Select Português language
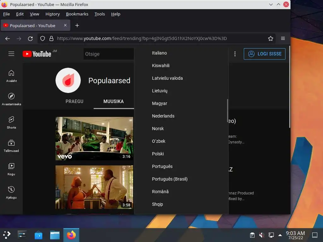The height and width of the screenshot is (242, 323). pos(181,166)
